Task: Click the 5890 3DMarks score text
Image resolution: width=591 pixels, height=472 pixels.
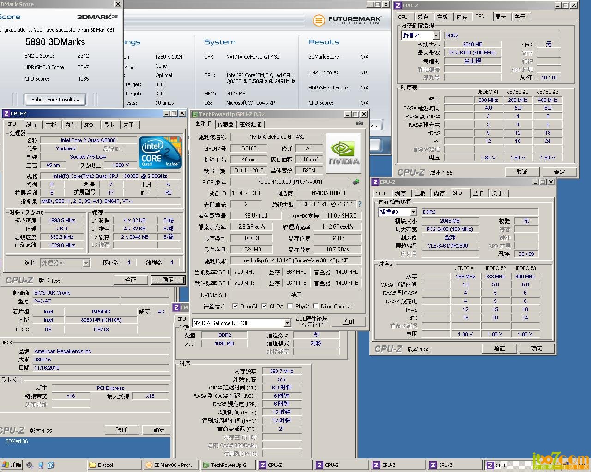Action: point(55,42)
